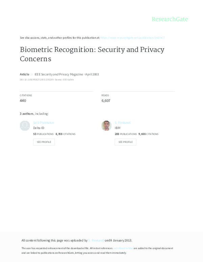Open the researchgate.net publication URL link

133,38
